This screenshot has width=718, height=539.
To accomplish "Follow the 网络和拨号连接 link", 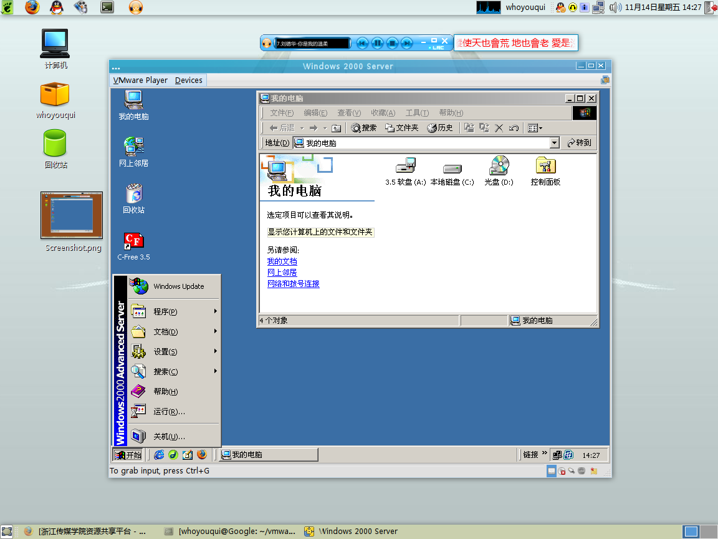I will pyautogui.click(x=294, y=284).
